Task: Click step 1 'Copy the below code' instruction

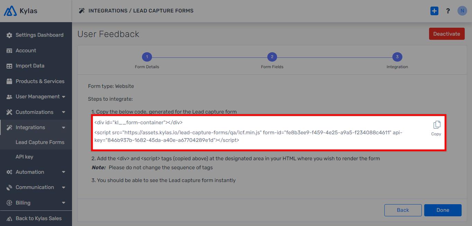Action: [164, 112]
